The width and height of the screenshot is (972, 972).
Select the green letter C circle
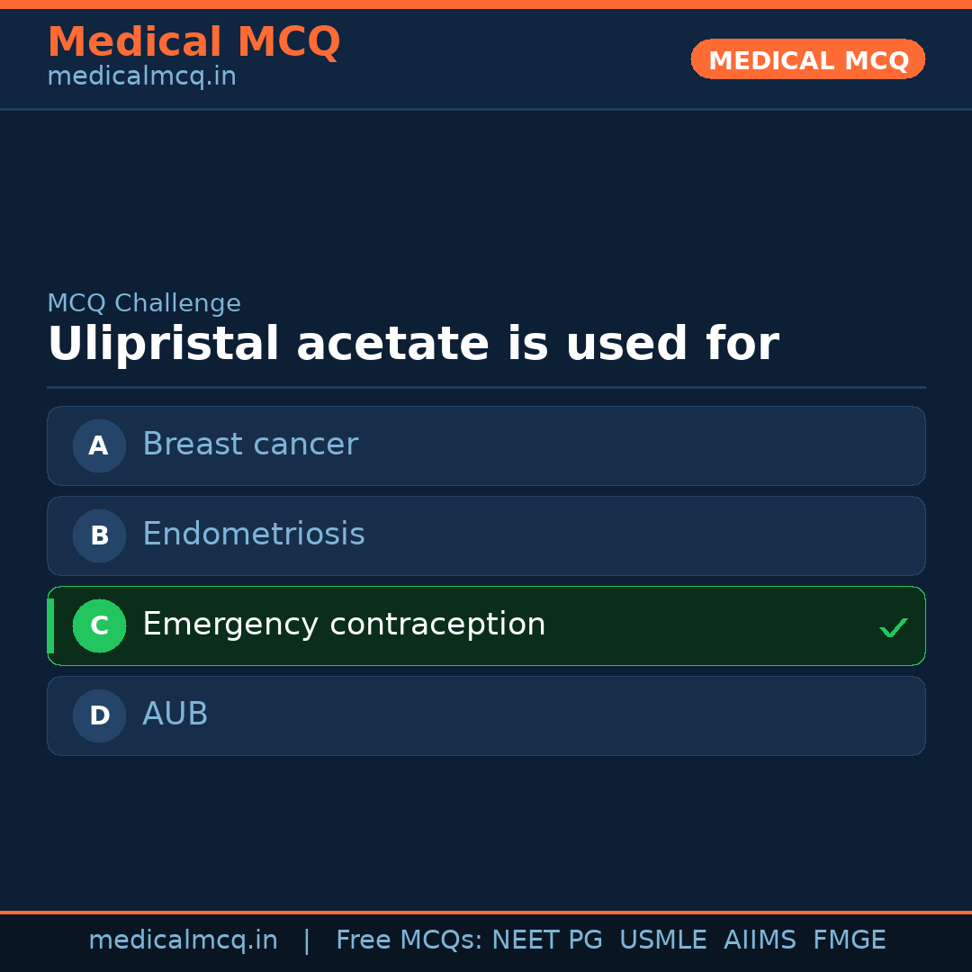[99, 625]
